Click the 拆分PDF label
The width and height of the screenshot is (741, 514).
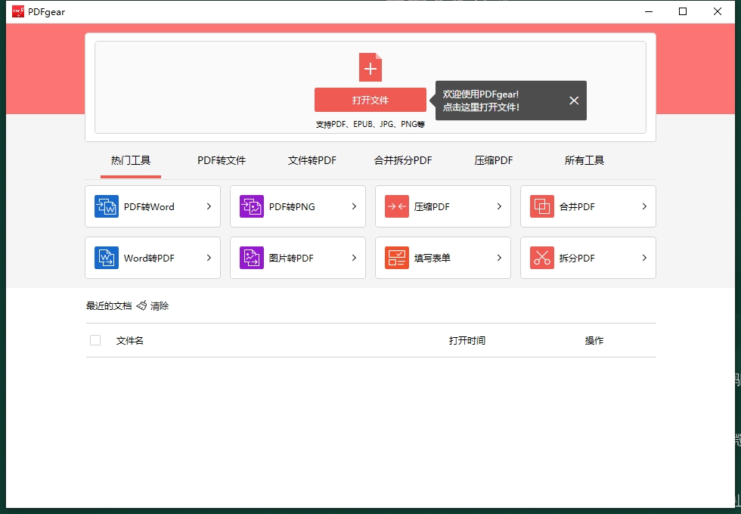576,259
